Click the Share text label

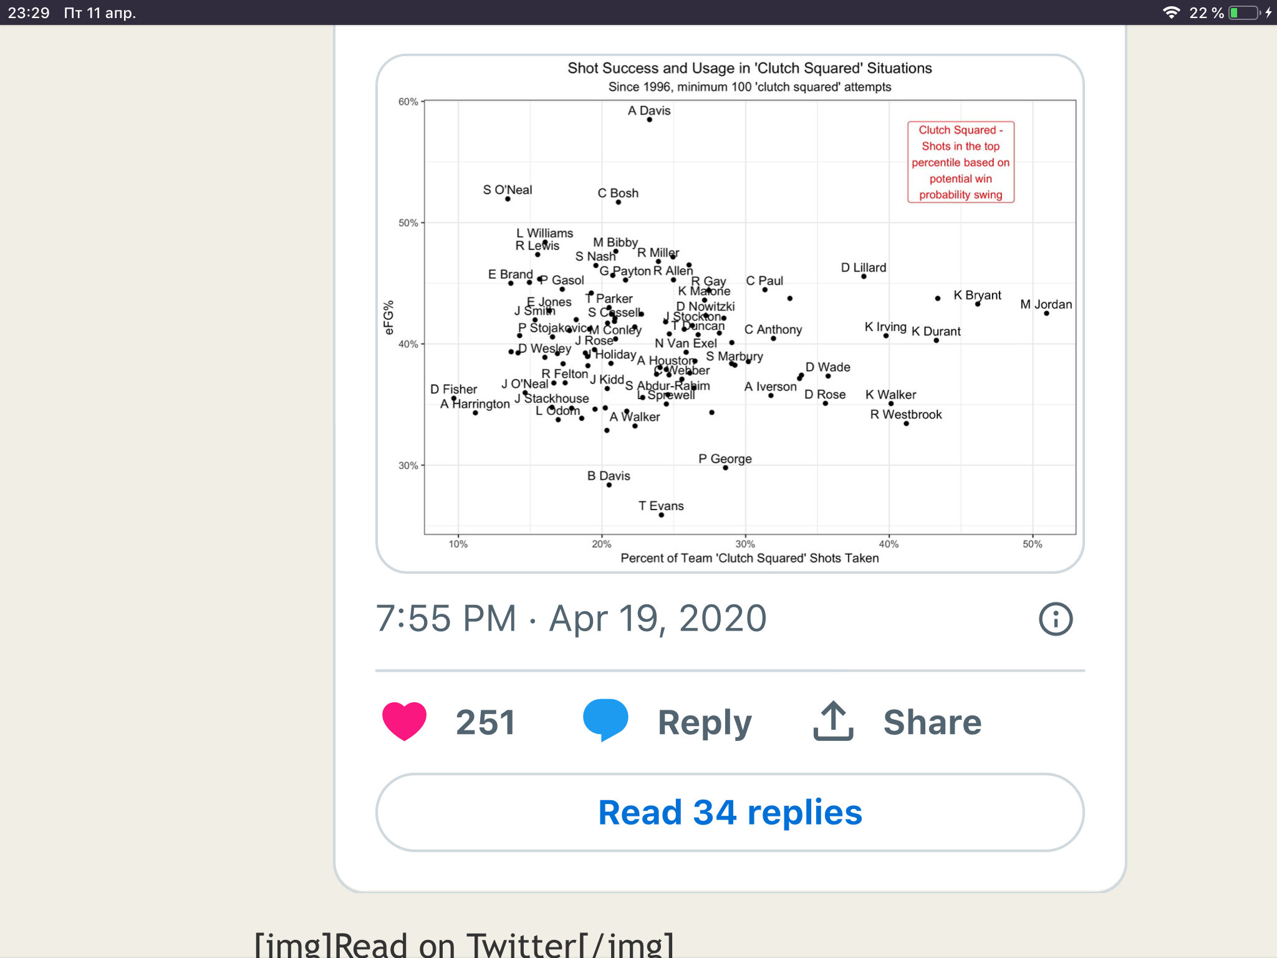932,722
